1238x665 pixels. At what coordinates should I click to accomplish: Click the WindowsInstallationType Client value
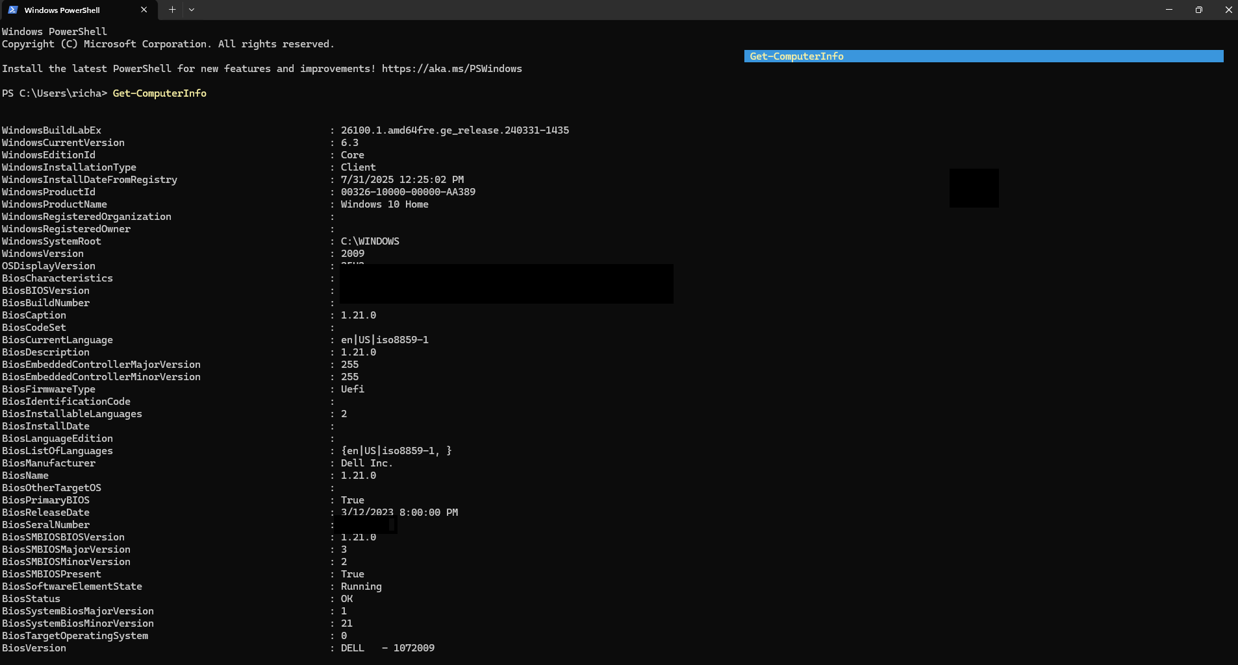tap(359, 167)
